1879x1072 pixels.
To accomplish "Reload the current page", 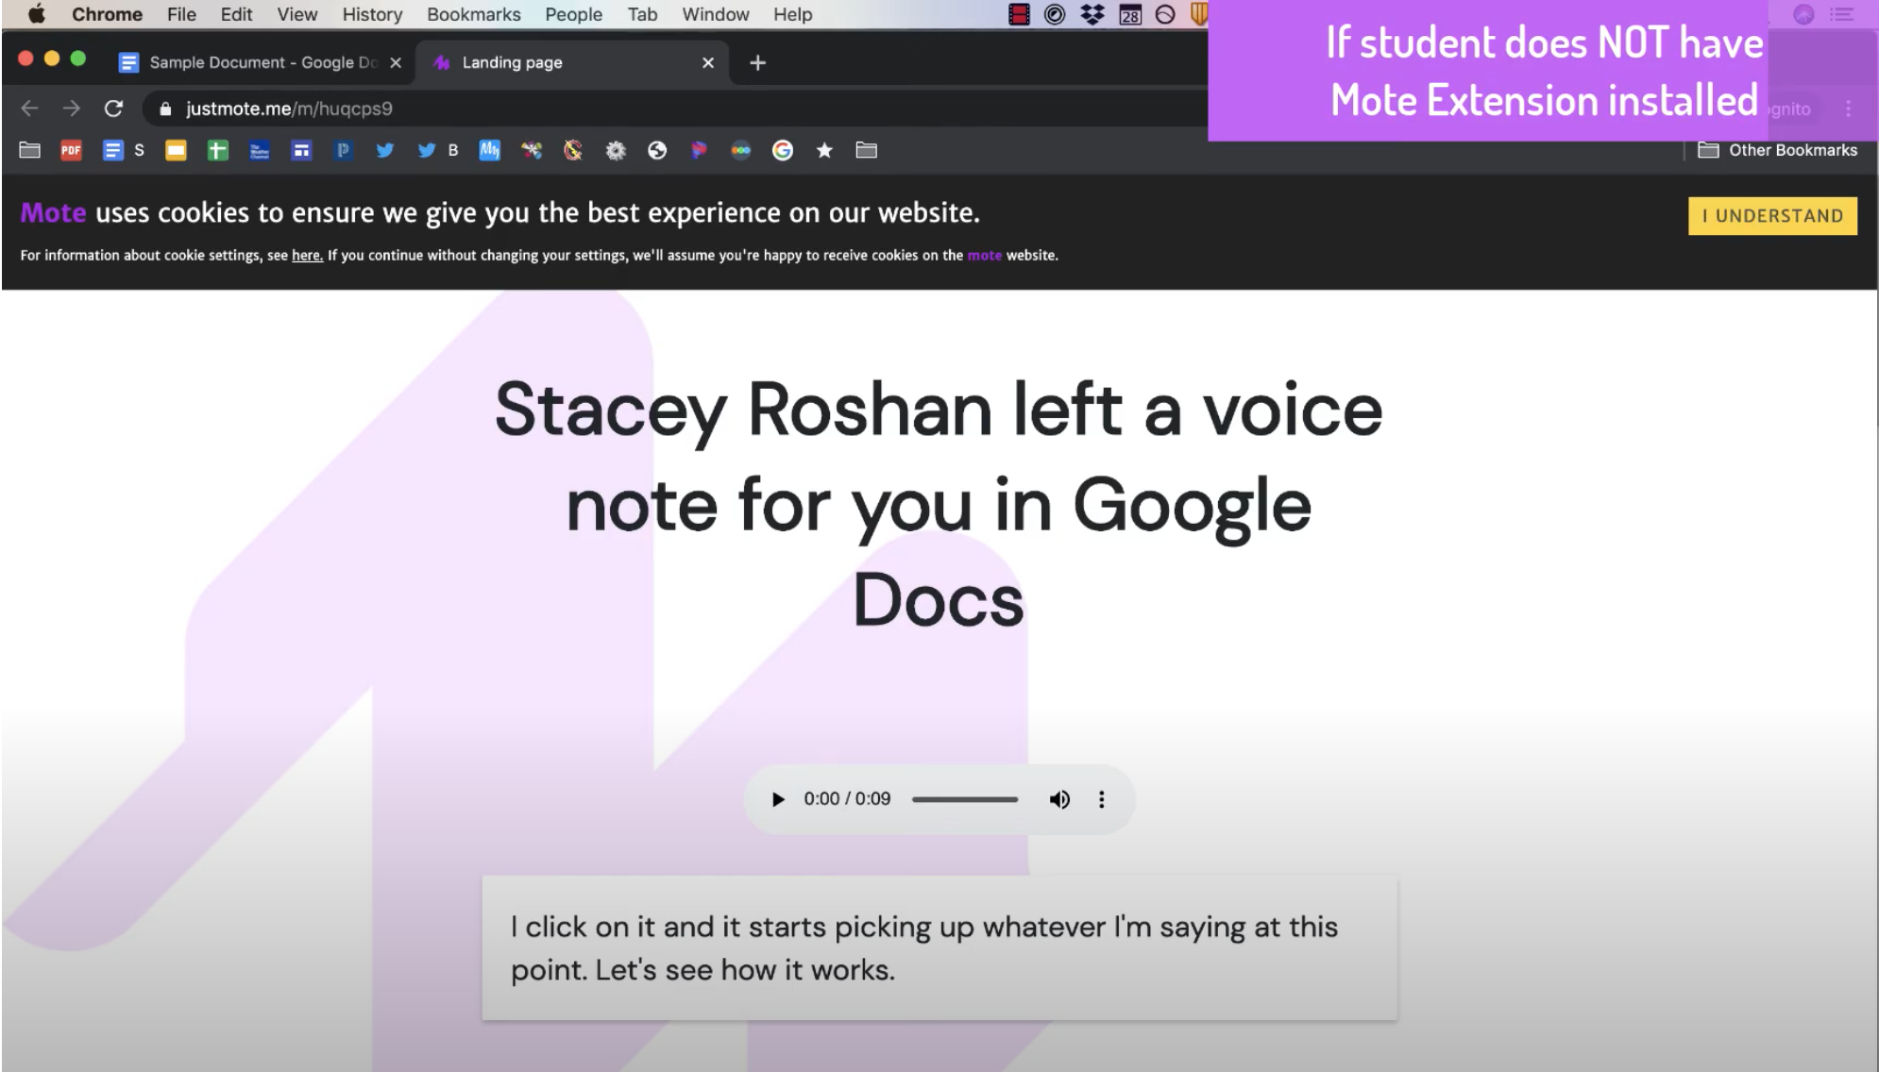I will click(x=113, y=109).
